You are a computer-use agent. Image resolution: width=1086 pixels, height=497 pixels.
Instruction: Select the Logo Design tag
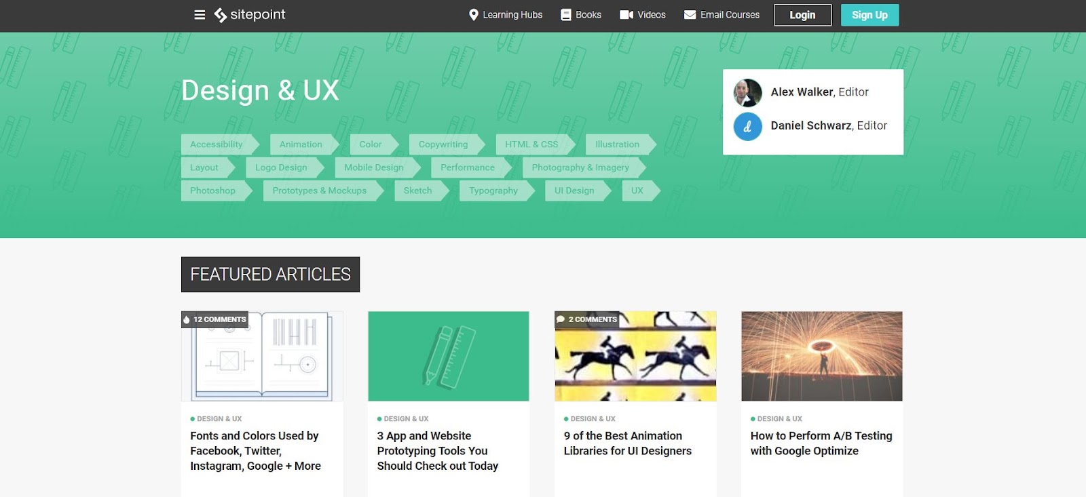(284, 167)
